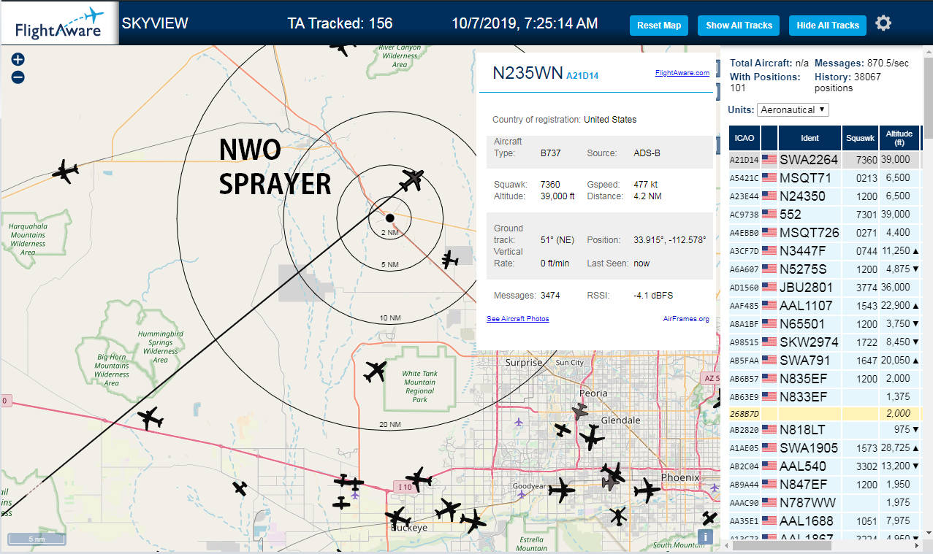Click the US flag in JBU2801 row
The image size is (933, 554).
(x=769, y=287)
